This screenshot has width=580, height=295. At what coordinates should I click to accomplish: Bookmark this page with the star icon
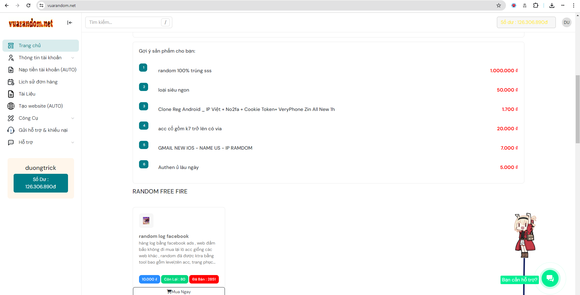tap(499, 5)
